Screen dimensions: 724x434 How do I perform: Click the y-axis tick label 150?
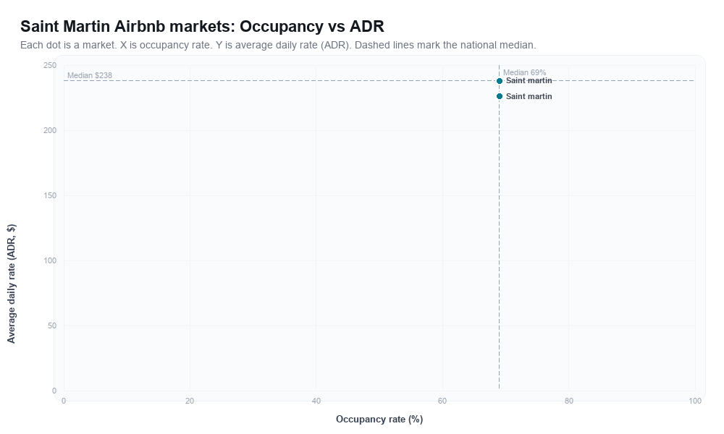(50, 195)
